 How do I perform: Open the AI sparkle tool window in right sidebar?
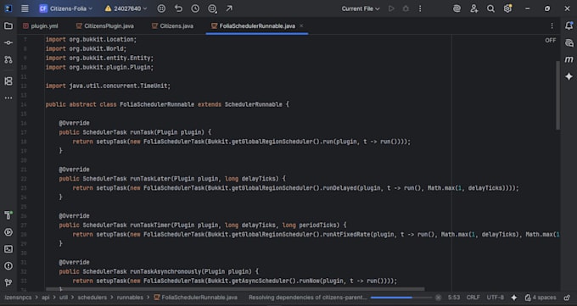(x=569, y=76)
